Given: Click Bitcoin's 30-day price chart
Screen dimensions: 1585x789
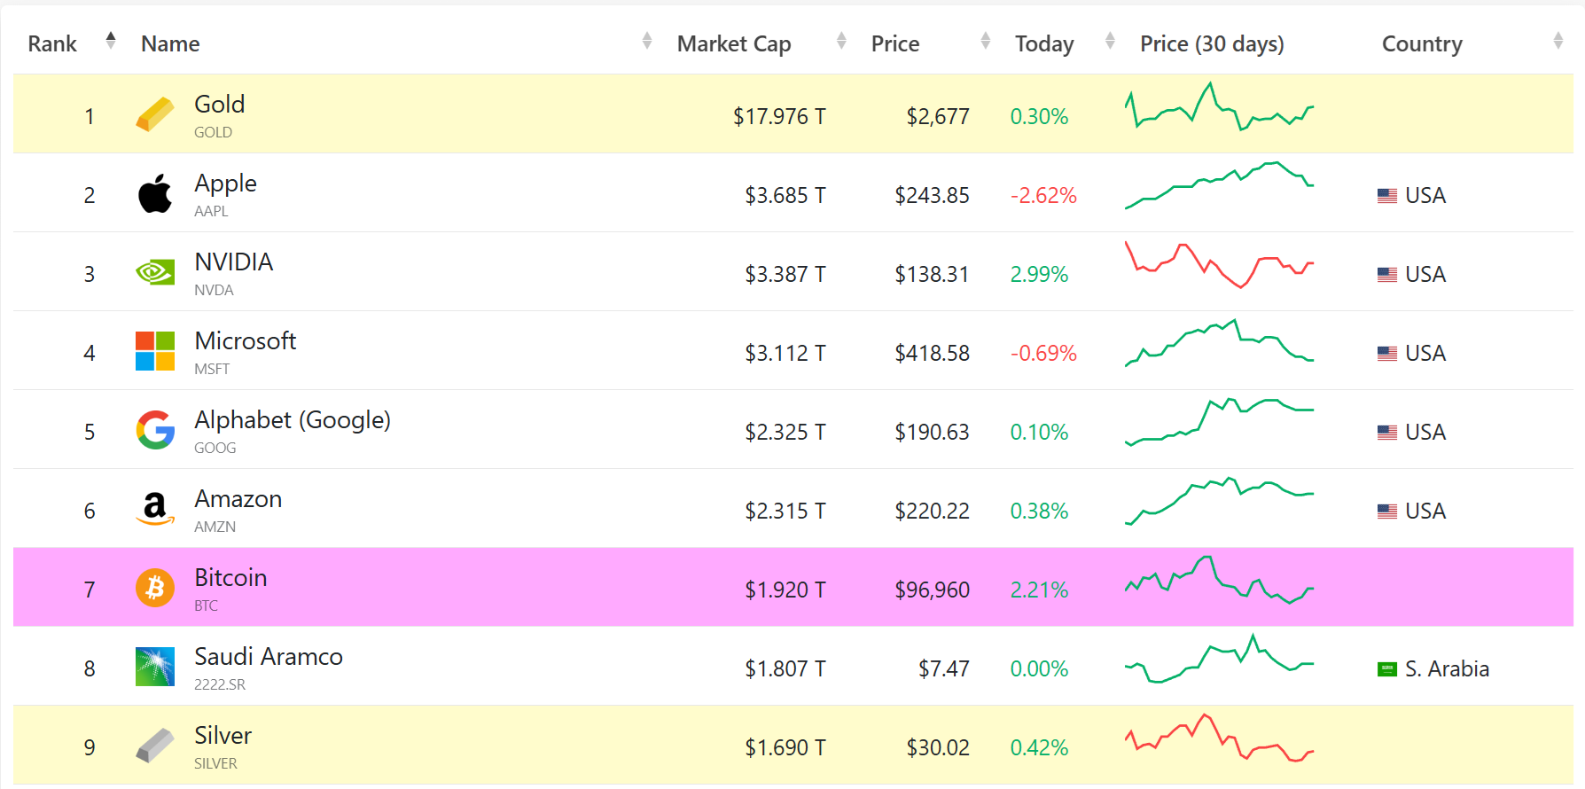Looking at the screenshot, I should 1219,580.
